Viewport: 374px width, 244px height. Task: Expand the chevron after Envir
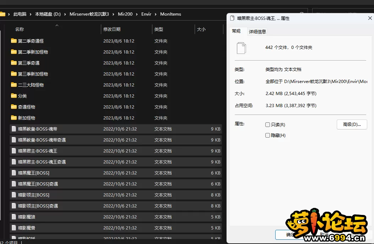tap(156, 14)
